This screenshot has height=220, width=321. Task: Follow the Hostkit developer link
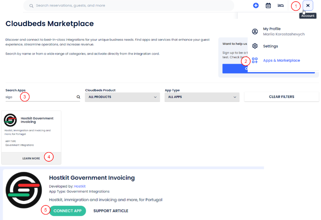point(80,186)
